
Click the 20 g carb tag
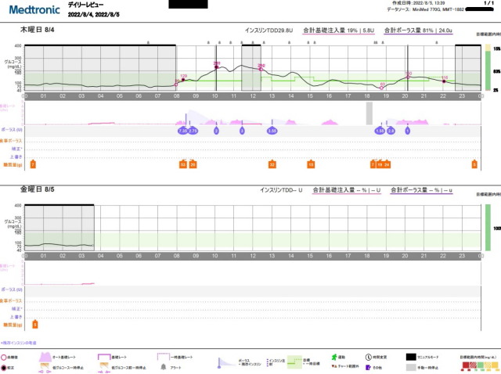click(x=193, y=164)
